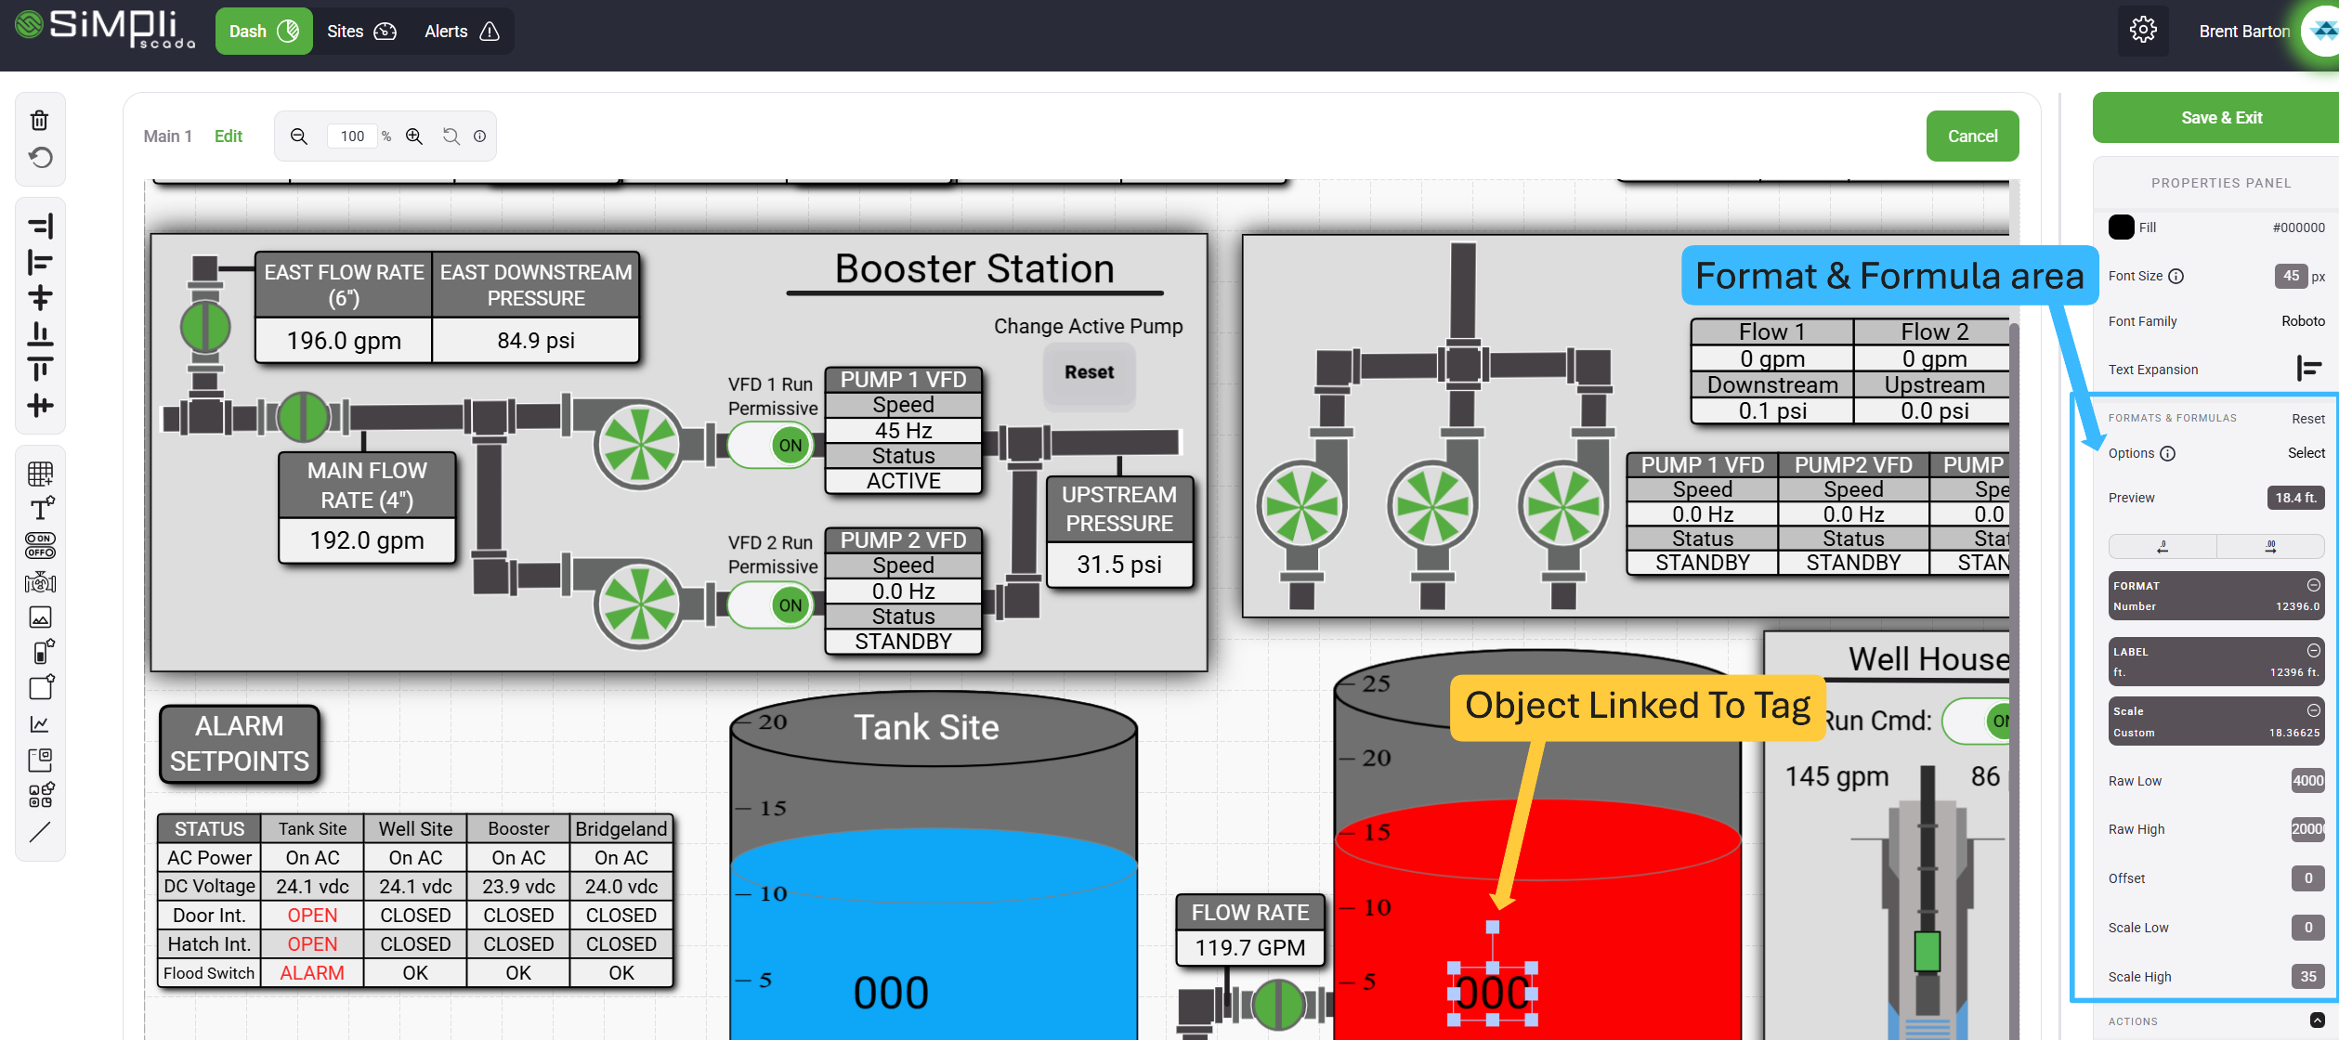This screenshot has width=2339, height=1040.
Task: Toggle VFD 1 Run Permissive switch
Action: [770, 446]
